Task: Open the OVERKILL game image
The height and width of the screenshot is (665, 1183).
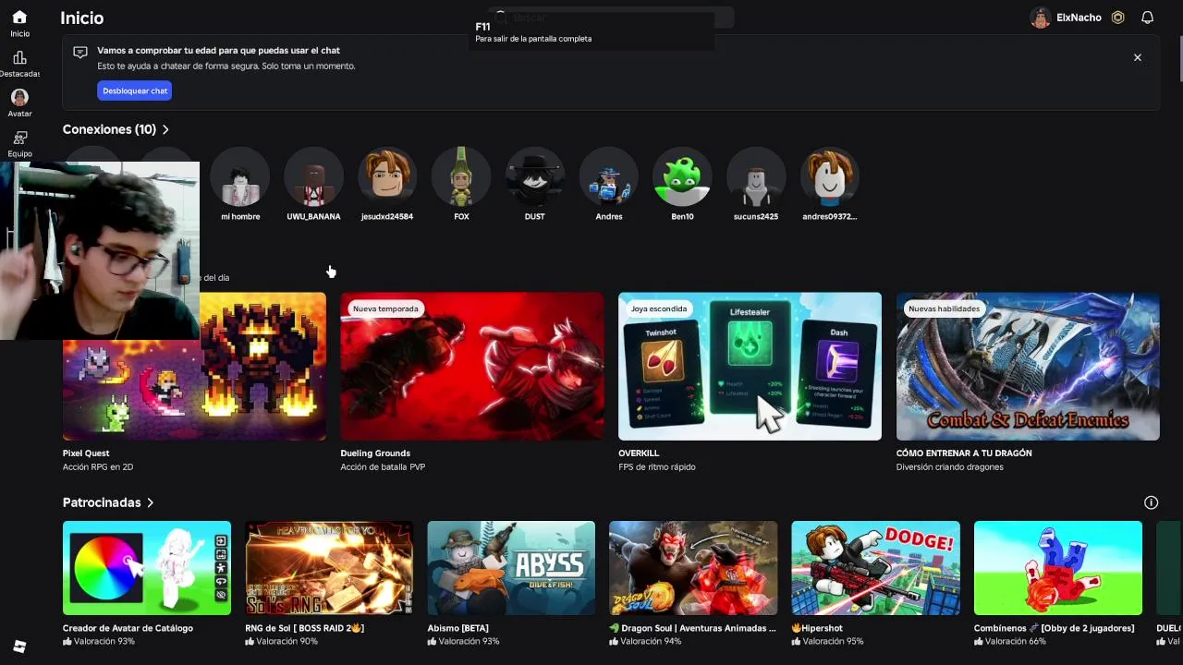Action: (x=750, y=367)
